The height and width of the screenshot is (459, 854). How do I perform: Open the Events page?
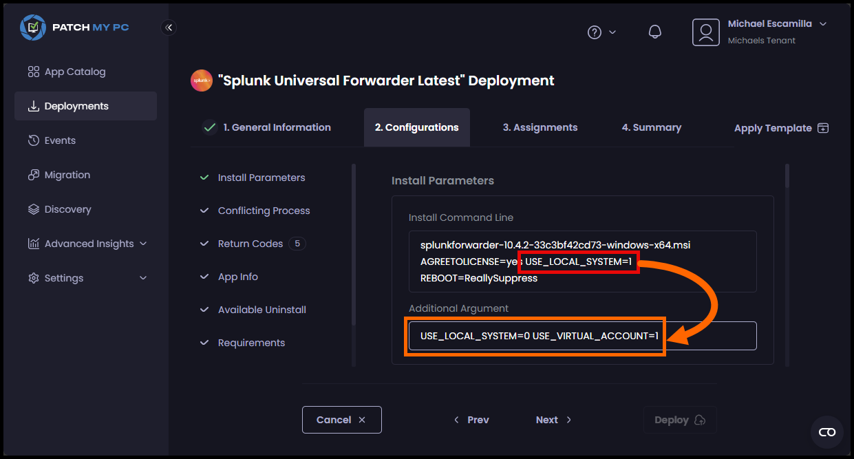click(x=60, y=140)
